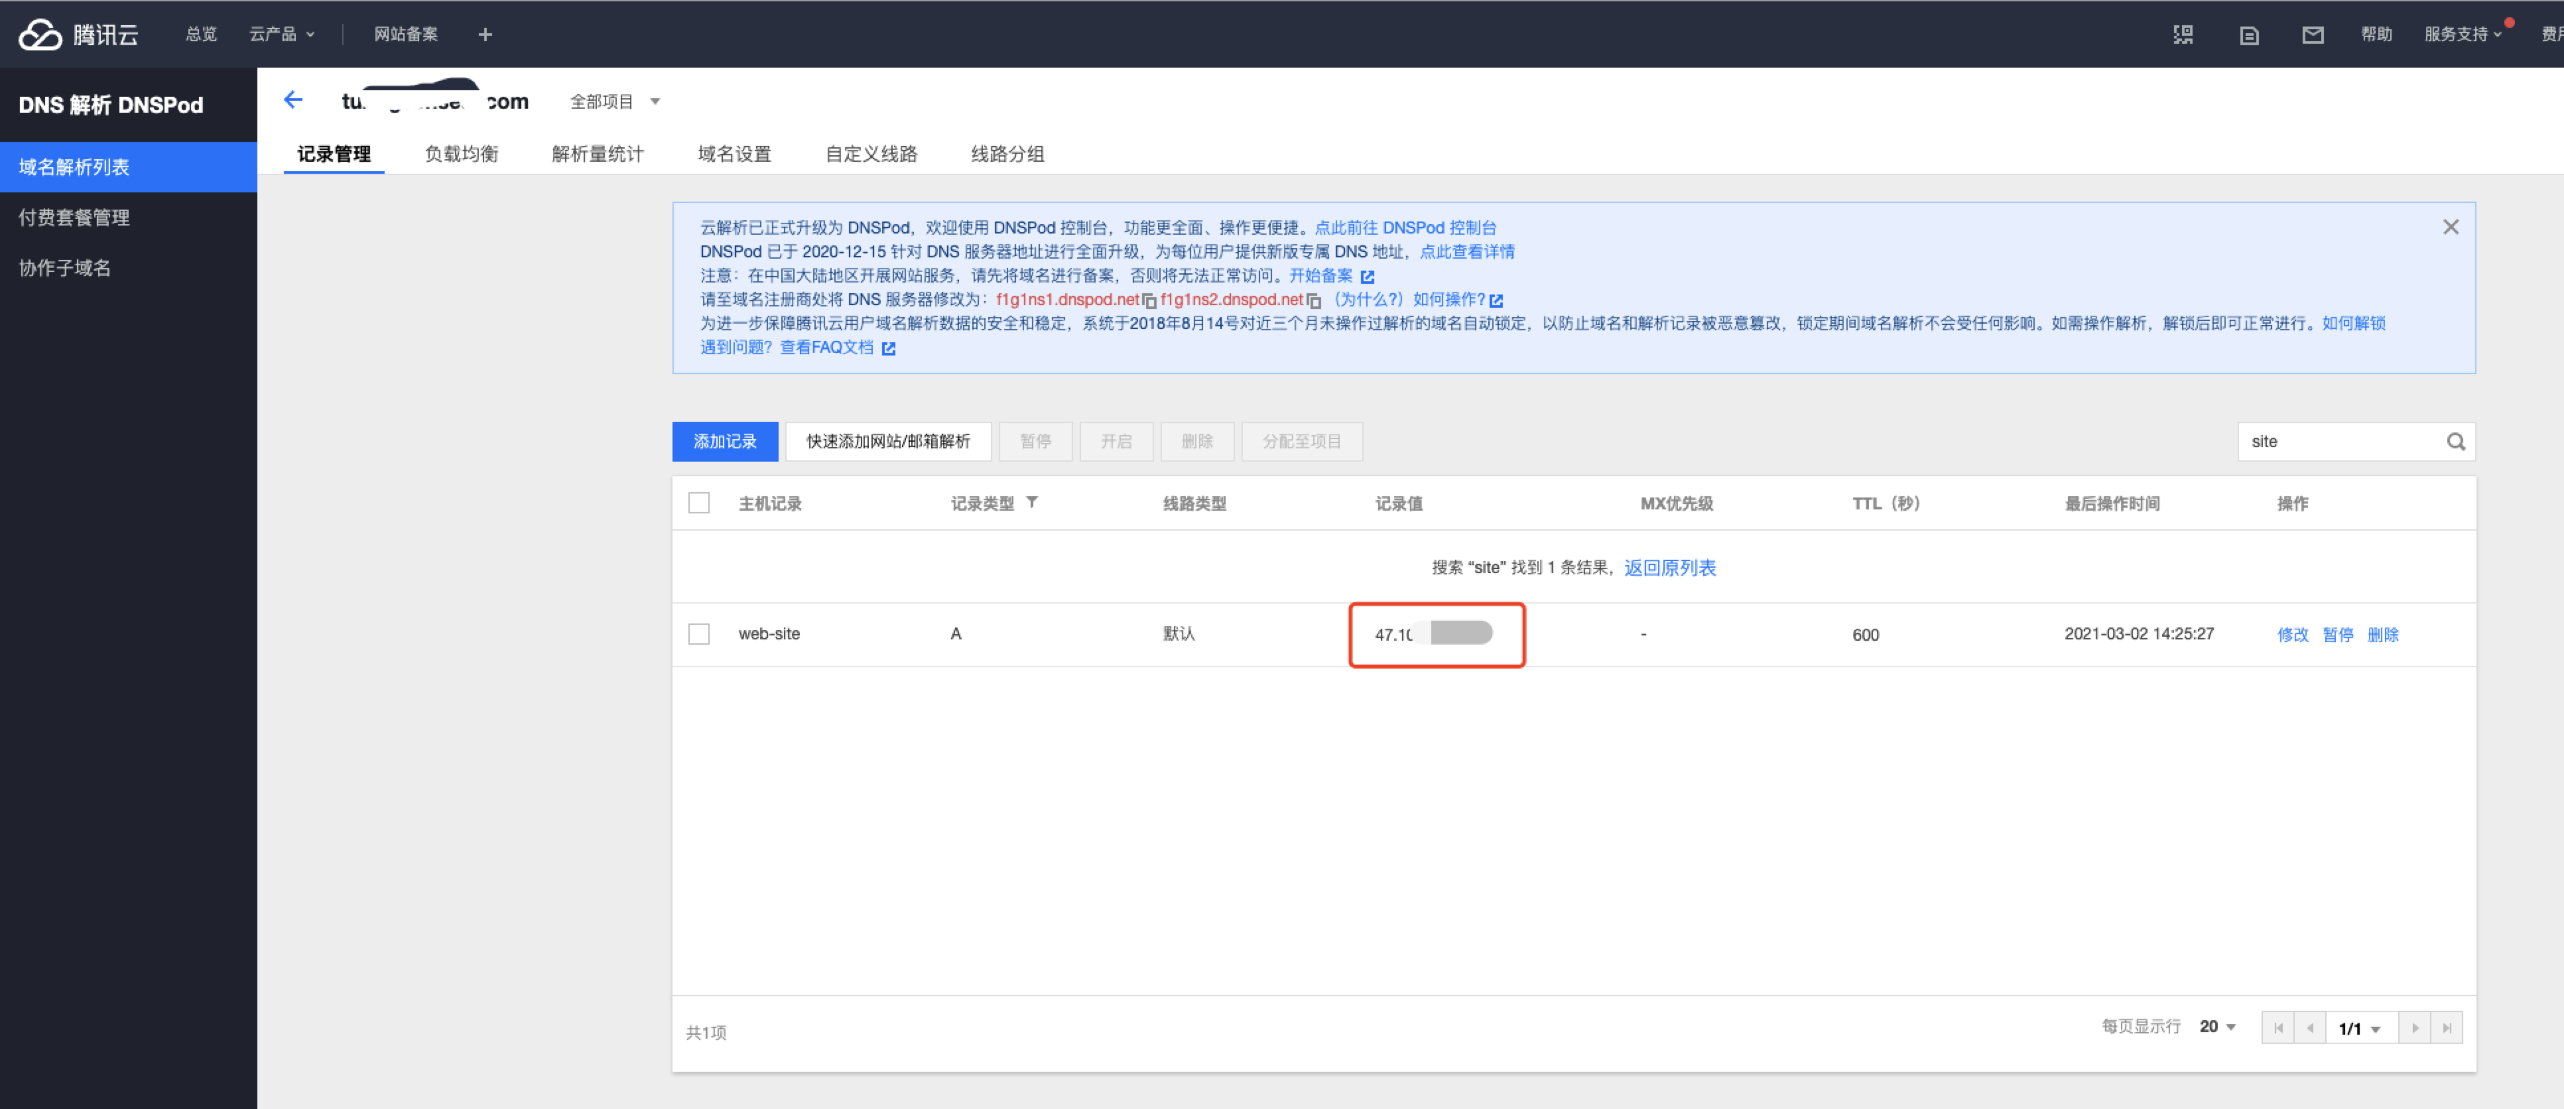2564x1109 pixels.
Task: Check the select-all records checkbox
Action: click(x=699, y=503)
